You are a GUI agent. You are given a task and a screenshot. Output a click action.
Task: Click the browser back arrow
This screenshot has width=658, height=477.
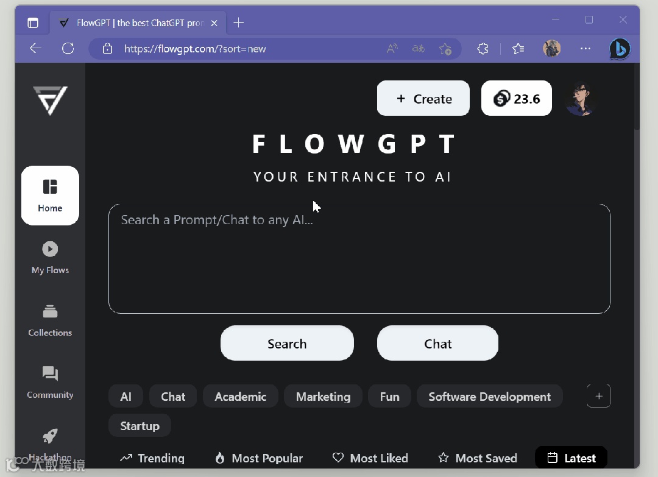(x=36, y=49)
